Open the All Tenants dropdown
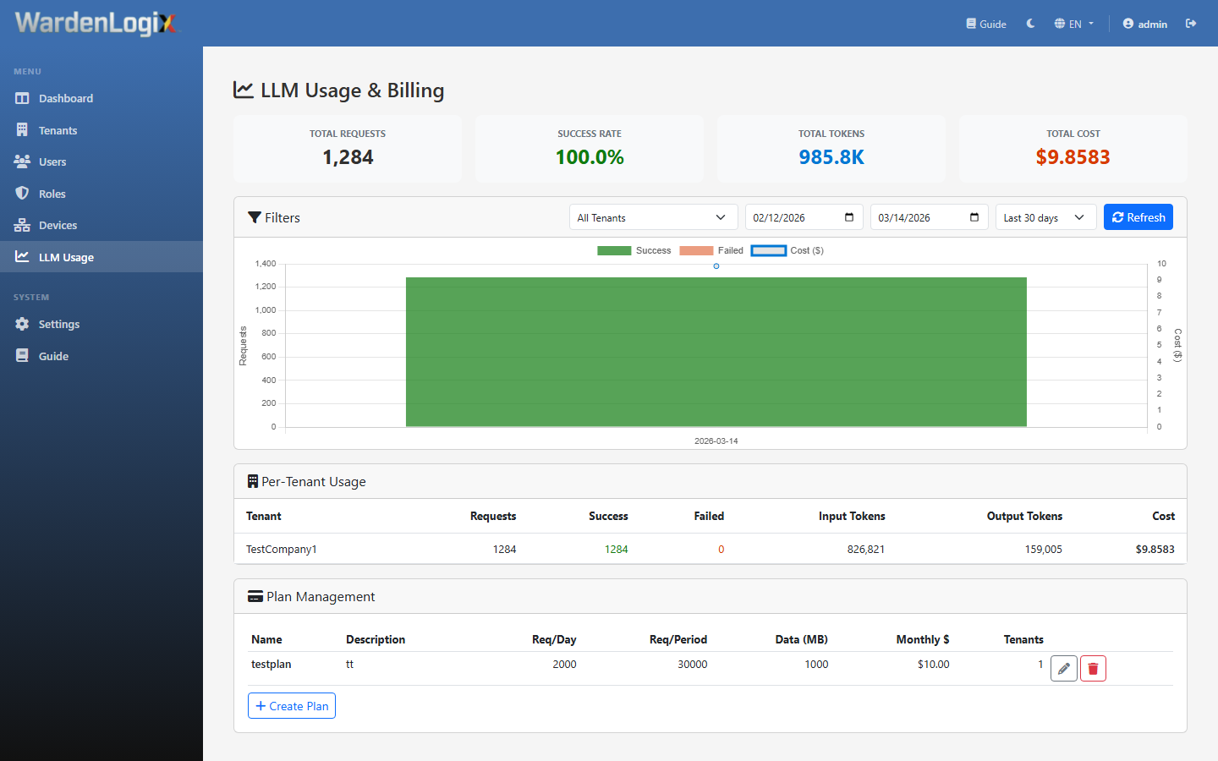Image resolution: width=1218 pixels, height=761 pixels. click(x=653, y=216)
